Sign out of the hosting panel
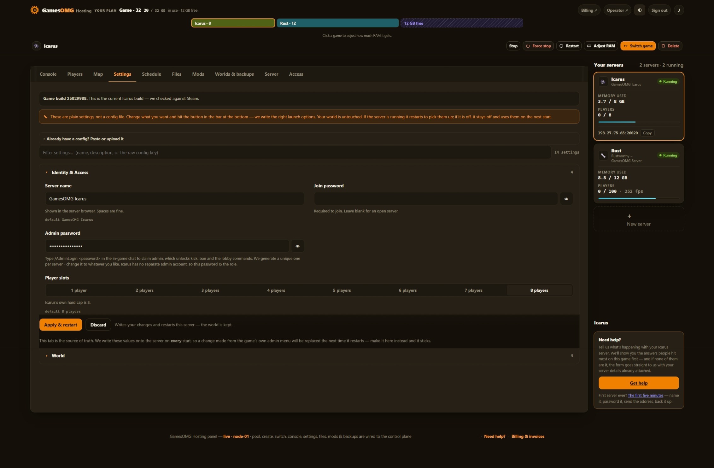This screenshot has height=468, width=714. click(659, 10)
